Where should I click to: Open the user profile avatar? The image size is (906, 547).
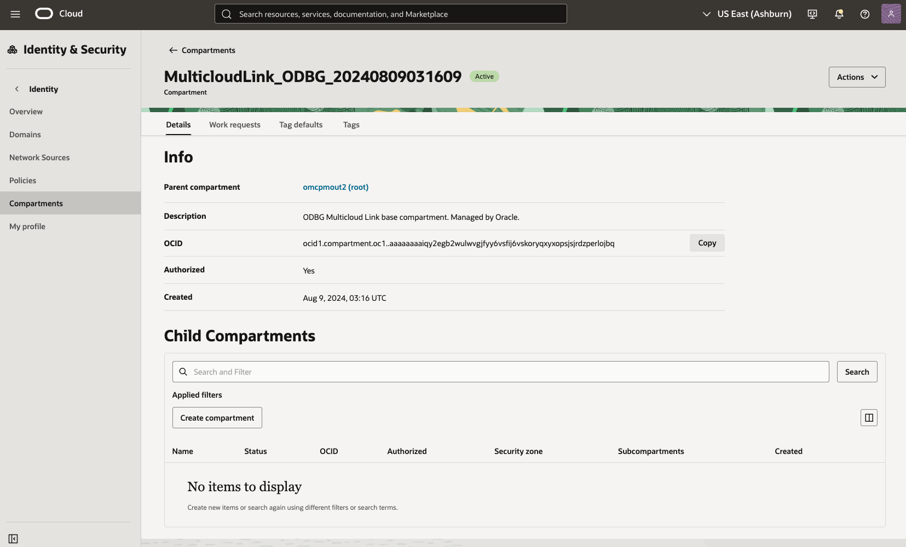(891, 14)
